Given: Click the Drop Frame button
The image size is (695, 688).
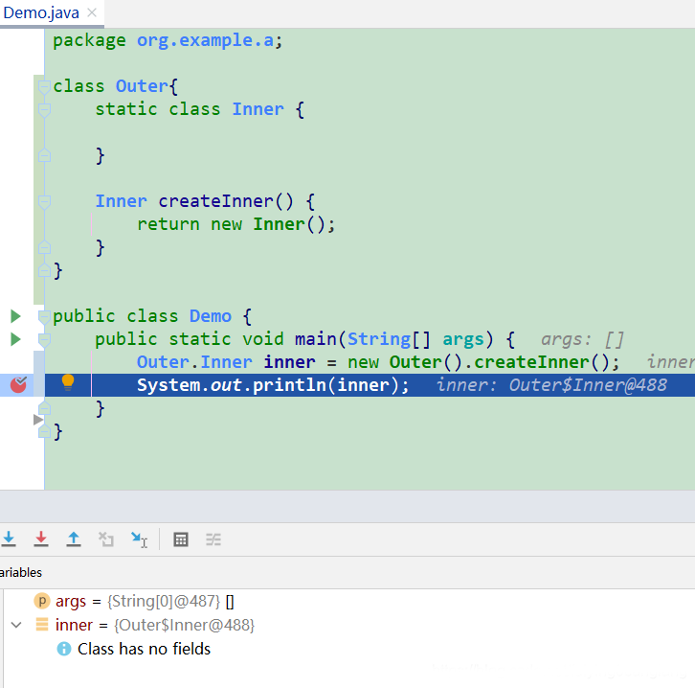Looking at the screenshot, I should point(106,539).
